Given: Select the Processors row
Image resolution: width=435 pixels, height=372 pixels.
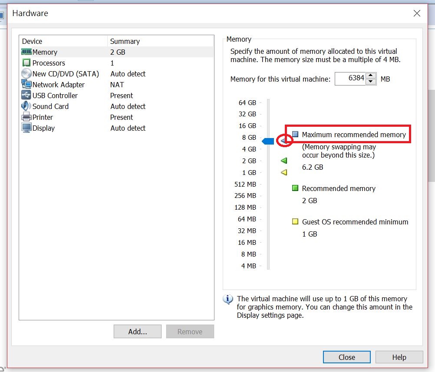Looking at the screenshot, I should 117,63.
